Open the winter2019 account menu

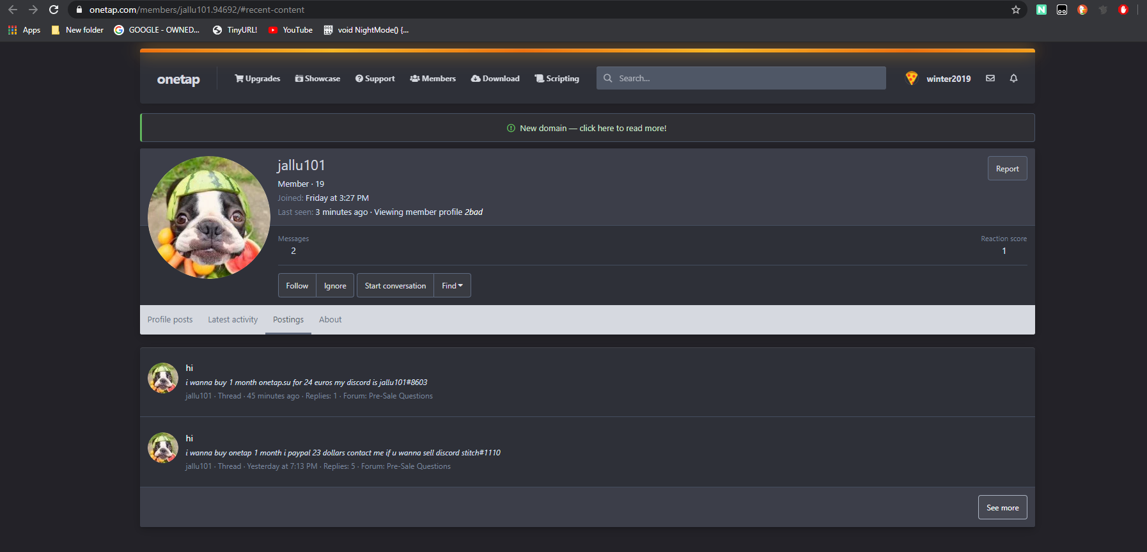pyautogui.click(x=949, y=79)
